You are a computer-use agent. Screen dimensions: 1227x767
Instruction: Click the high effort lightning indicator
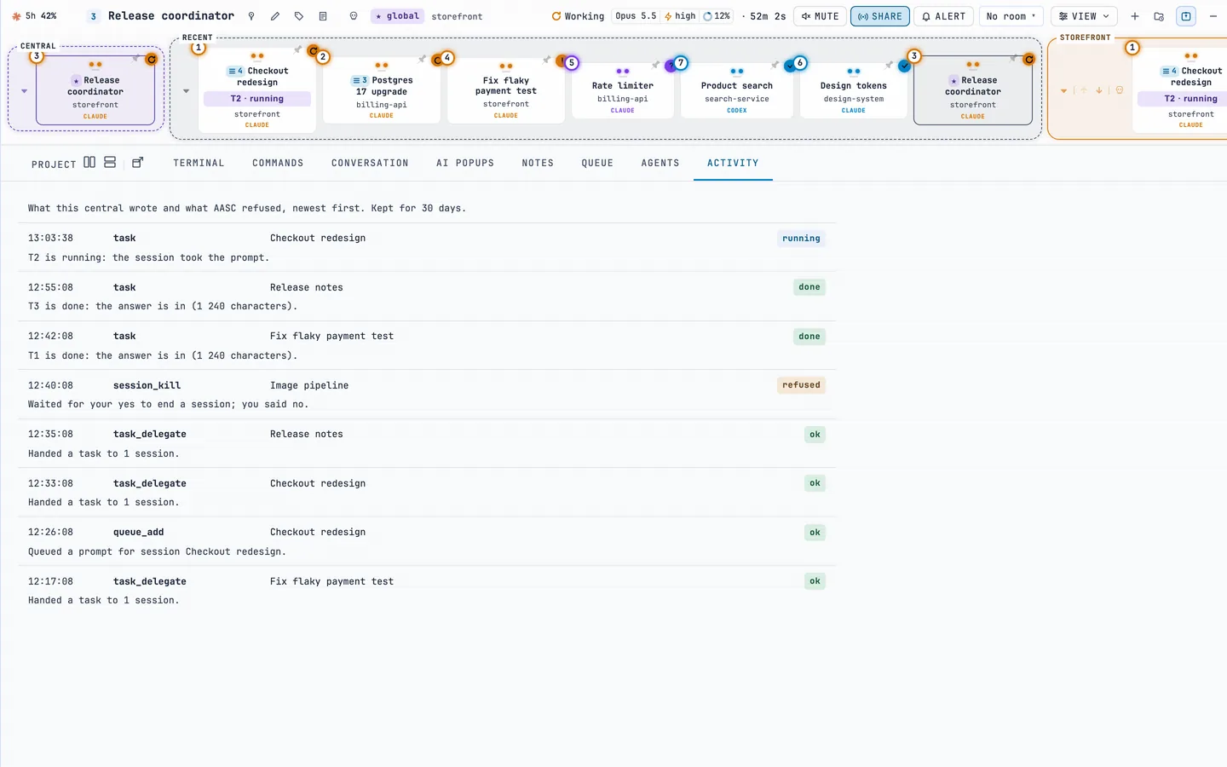(x=680, y=16)
